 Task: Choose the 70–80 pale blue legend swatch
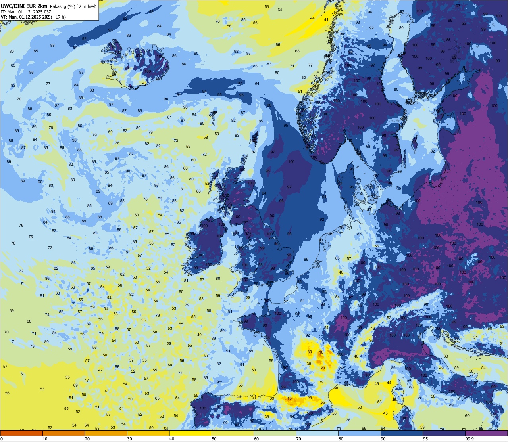[x=317, y=433]
